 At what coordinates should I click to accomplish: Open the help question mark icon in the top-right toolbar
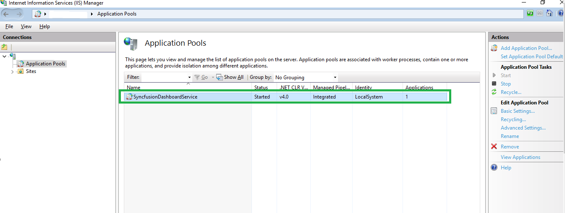click(561, 13)
